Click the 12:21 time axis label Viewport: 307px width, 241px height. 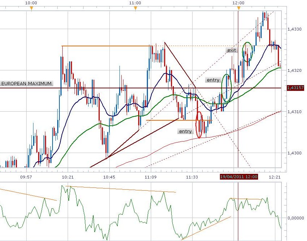pyautogui.click(x=275, y=177)
